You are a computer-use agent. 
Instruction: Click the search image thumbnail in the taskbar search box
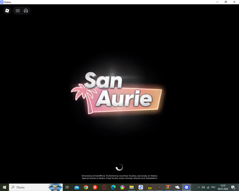tap(55, 187)
